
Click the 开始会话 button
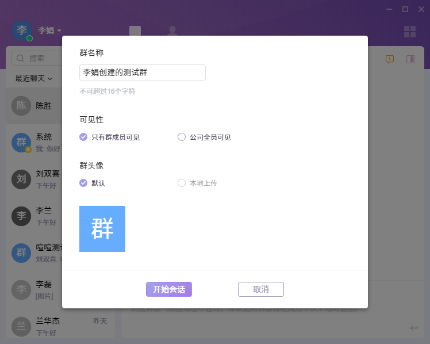click(168, 289)
